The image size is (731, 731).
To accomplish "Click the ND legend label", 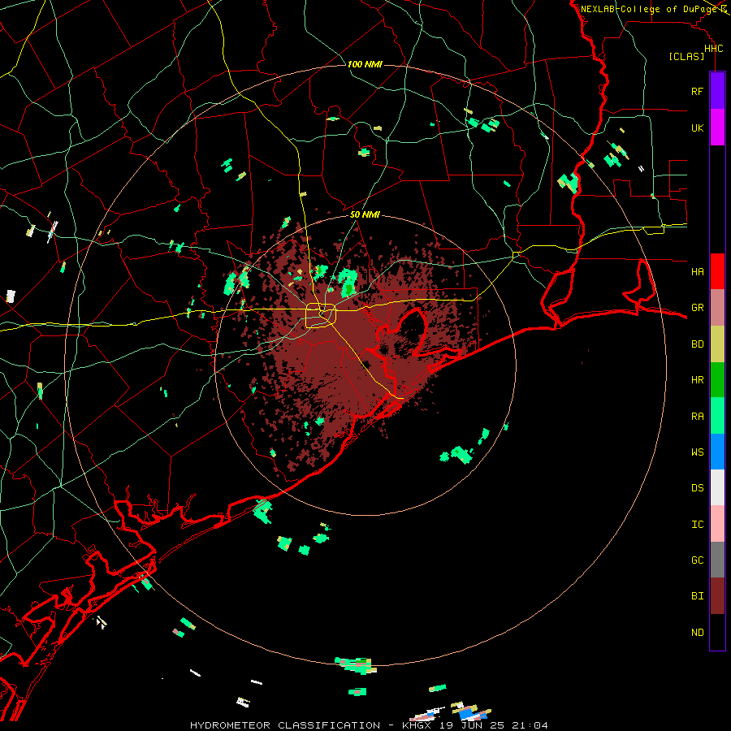I will [697, 633].
